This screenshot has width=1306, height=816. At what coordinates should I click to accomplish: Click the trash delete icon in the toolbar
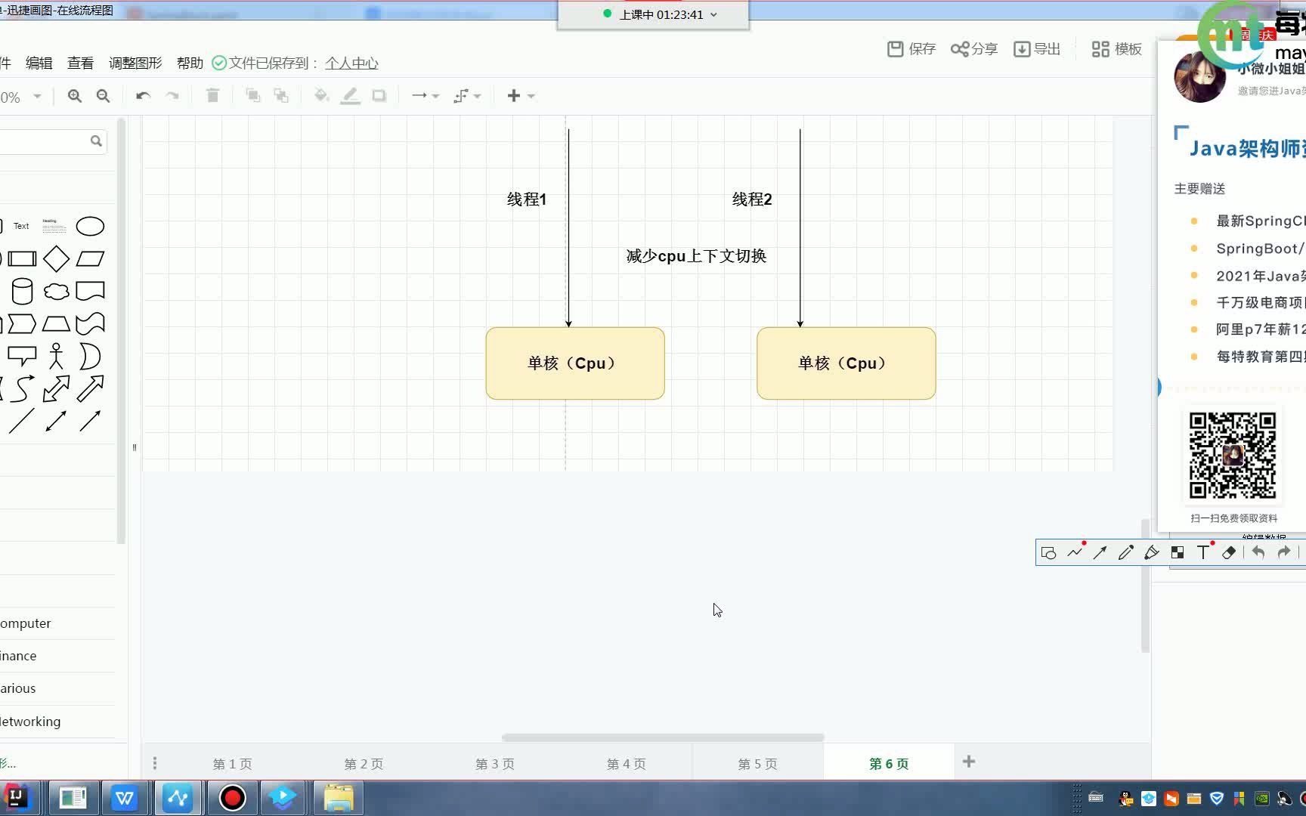[x=212, y=96]
